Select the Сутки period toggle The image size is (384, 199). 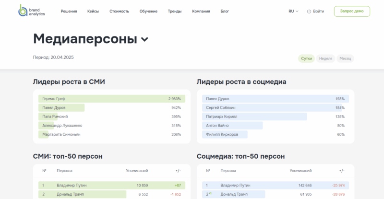(x=306, y=59)
